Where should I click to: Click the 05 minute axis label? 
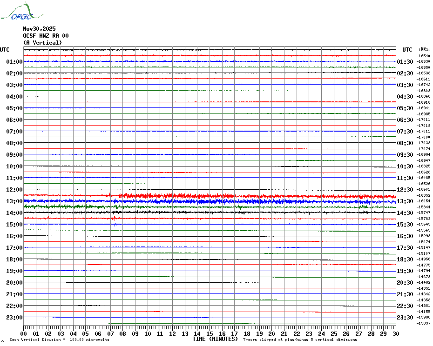click(86, 334)
